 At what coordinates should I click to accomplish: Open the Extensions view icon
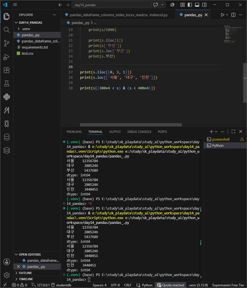tap(7, 70)
